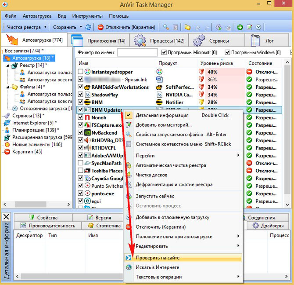
Task: Click the risk shield icon beside 40%
Action: tap(202, 72)
